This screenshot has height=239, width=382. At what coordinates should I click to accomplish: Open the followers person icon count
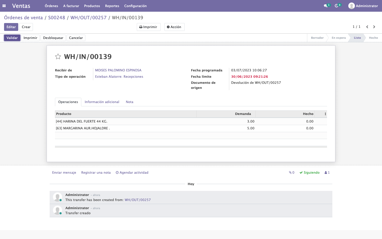327,173
